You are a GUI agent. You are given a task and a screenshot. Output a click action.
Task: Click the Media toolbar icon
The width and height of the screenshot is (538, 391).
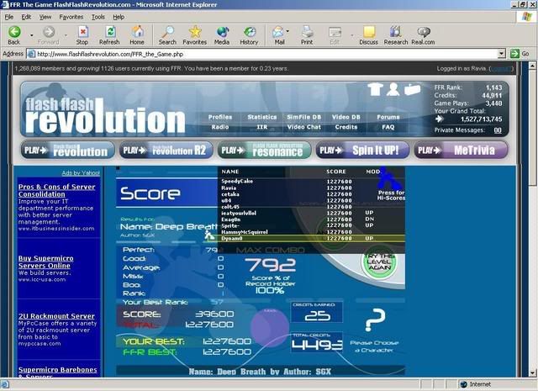pyautogui.click(x=222, y=34)
